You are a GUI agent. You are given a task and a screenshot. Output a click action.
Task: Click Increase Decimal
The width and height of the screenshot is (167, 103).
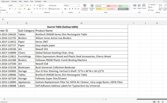(x=75, y=9)
